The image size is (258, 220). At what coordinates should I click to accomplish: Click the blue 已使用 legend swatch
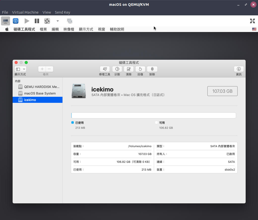click(x=73, y=122)
